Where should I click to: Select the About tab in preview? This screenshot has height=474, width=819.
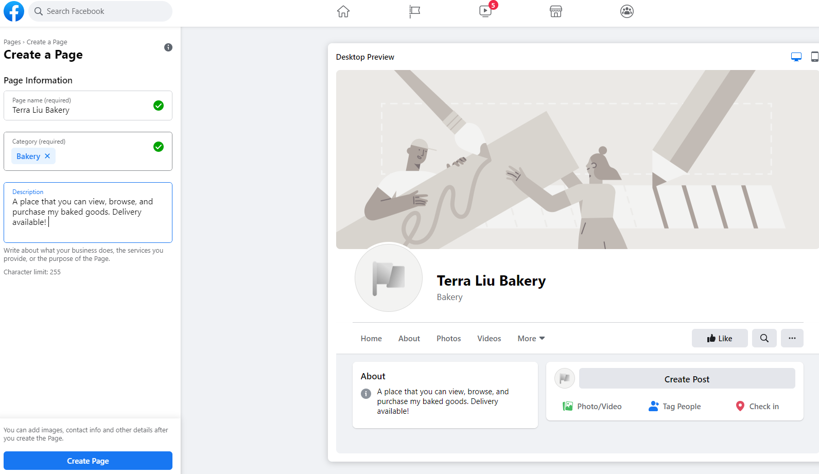(x=409, y=338)
